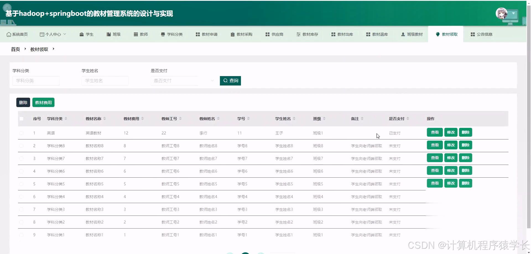Screen dimensions: 531x254
Task: Click the 删除 delete button
Action: 23,102
